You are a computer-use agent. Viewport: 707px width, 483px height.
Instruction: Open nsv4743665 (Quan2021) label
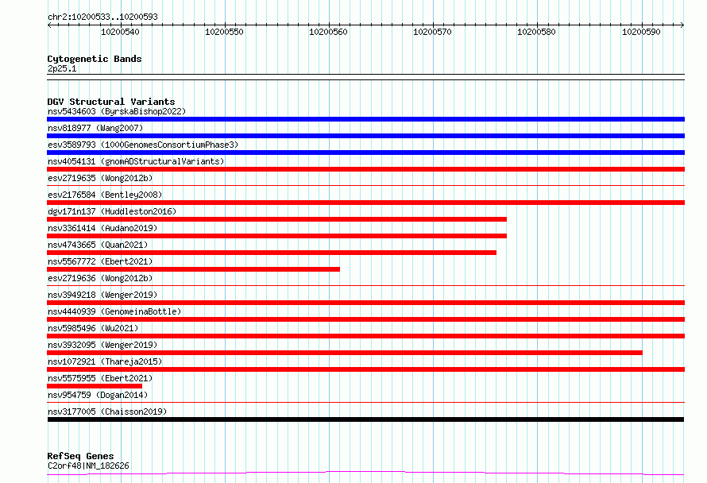tap(98, 245)
